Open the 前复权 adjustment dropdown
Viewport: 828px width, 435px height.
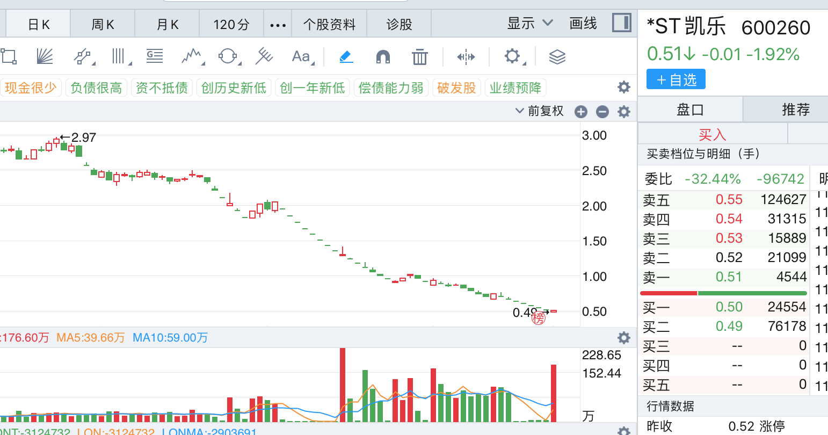click(540, 111)
